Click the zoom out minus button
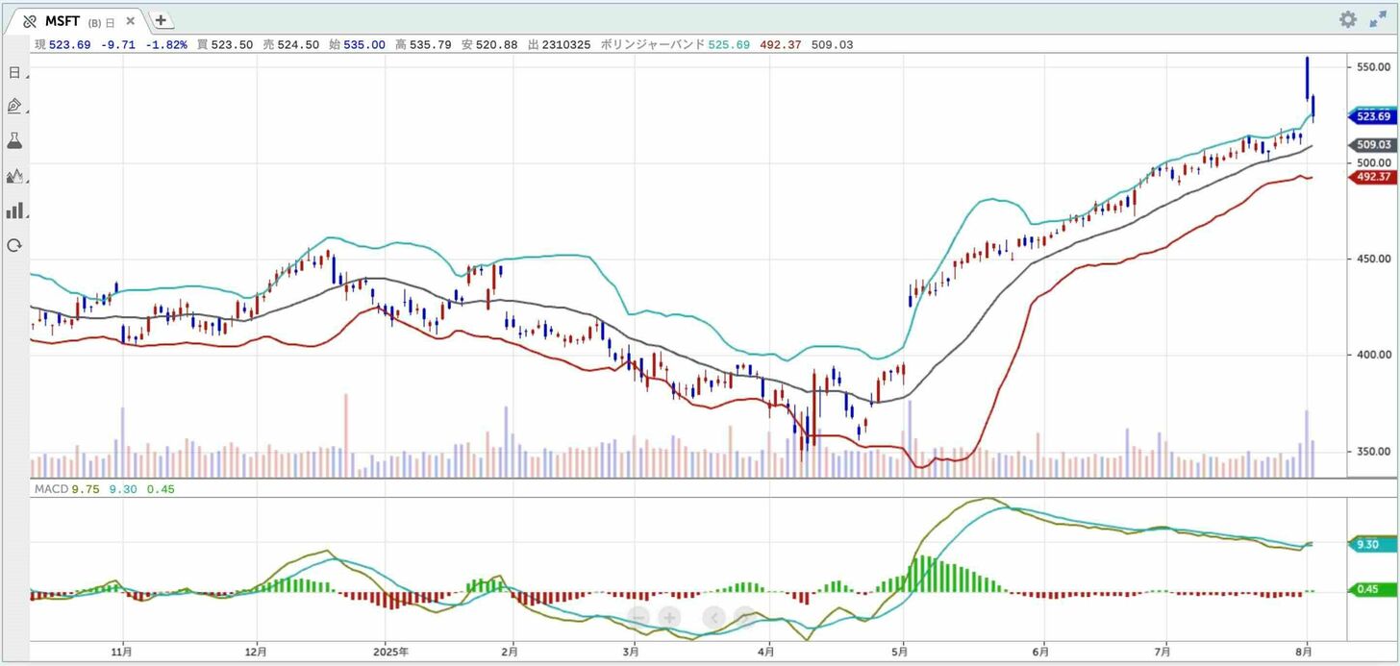Viewport: 1400px width, 666px height. click(x=639, y=617)
